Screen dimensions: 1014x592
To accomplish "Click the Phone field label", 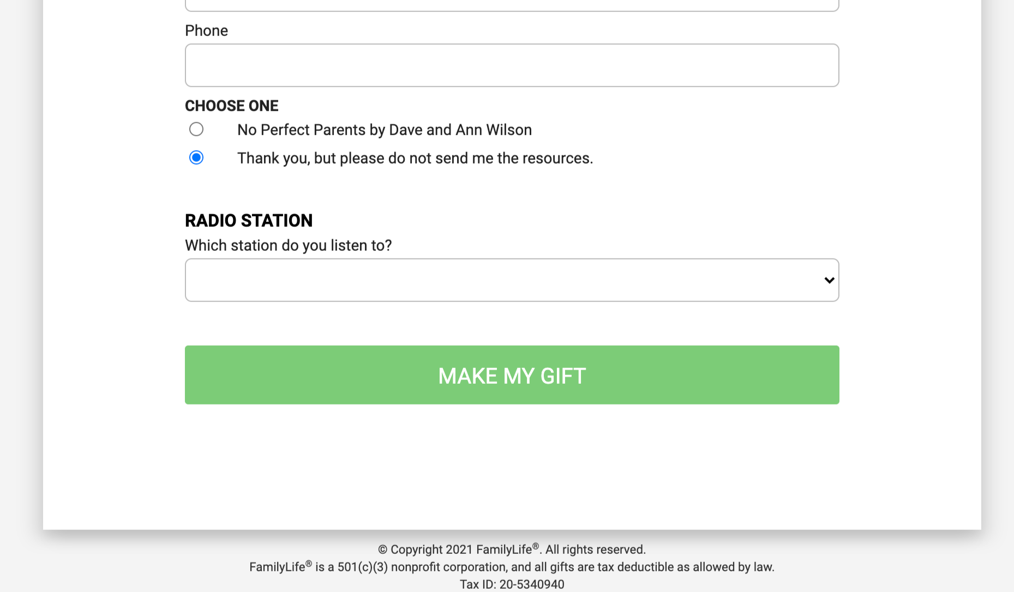I will coord(206,31).
